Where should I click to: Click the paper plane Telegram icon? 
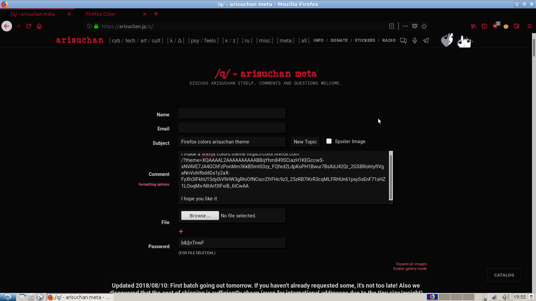(426, 40)
